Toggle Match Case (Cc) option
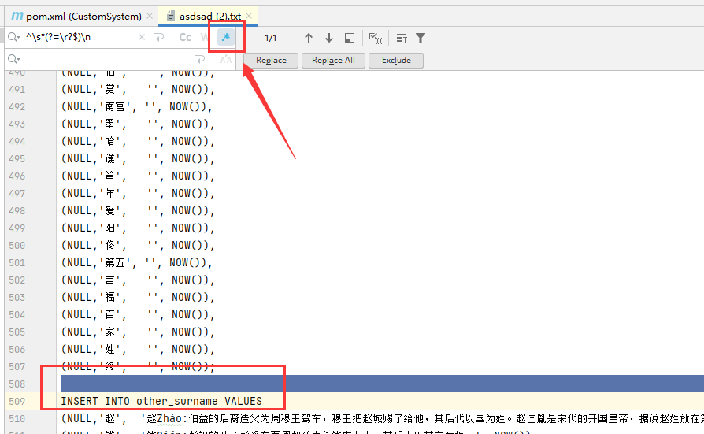 tap(185, 37)
